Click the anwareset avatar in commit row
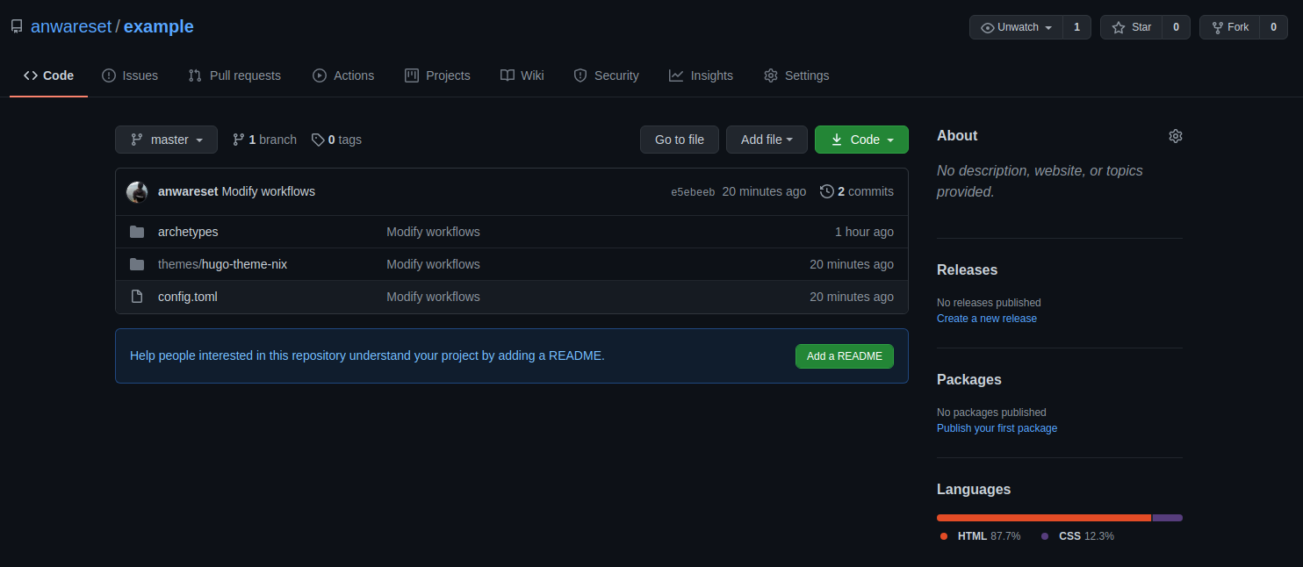 click(x=137, y=192)
